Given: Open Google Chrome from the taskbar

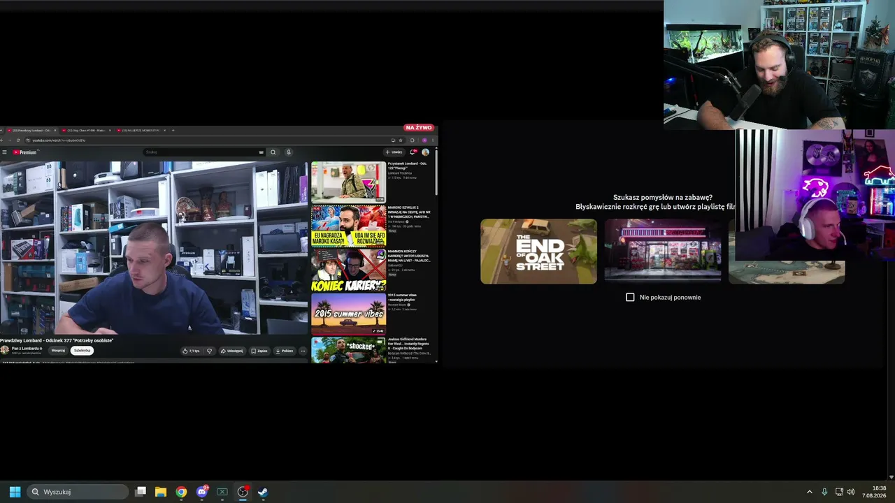Looking at the screenshot, I should pyautogui.click(x=181, y=492).
